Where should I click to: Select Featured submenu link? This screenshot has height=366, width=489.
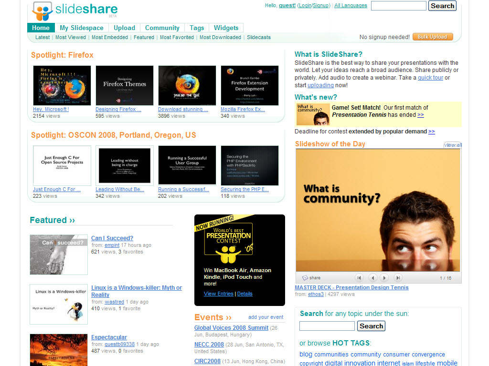click(x=144, y=37)
